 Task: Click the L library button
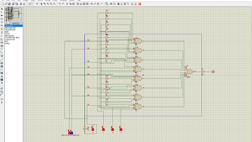(8, 24)
